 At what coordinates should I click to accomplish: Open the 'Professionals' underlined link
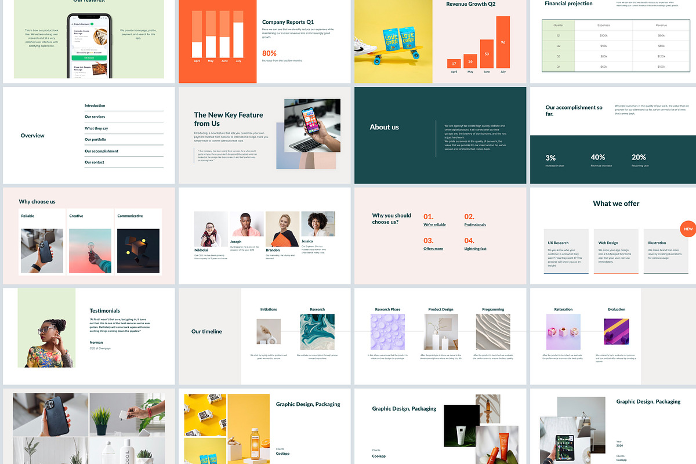click(475, 224)
